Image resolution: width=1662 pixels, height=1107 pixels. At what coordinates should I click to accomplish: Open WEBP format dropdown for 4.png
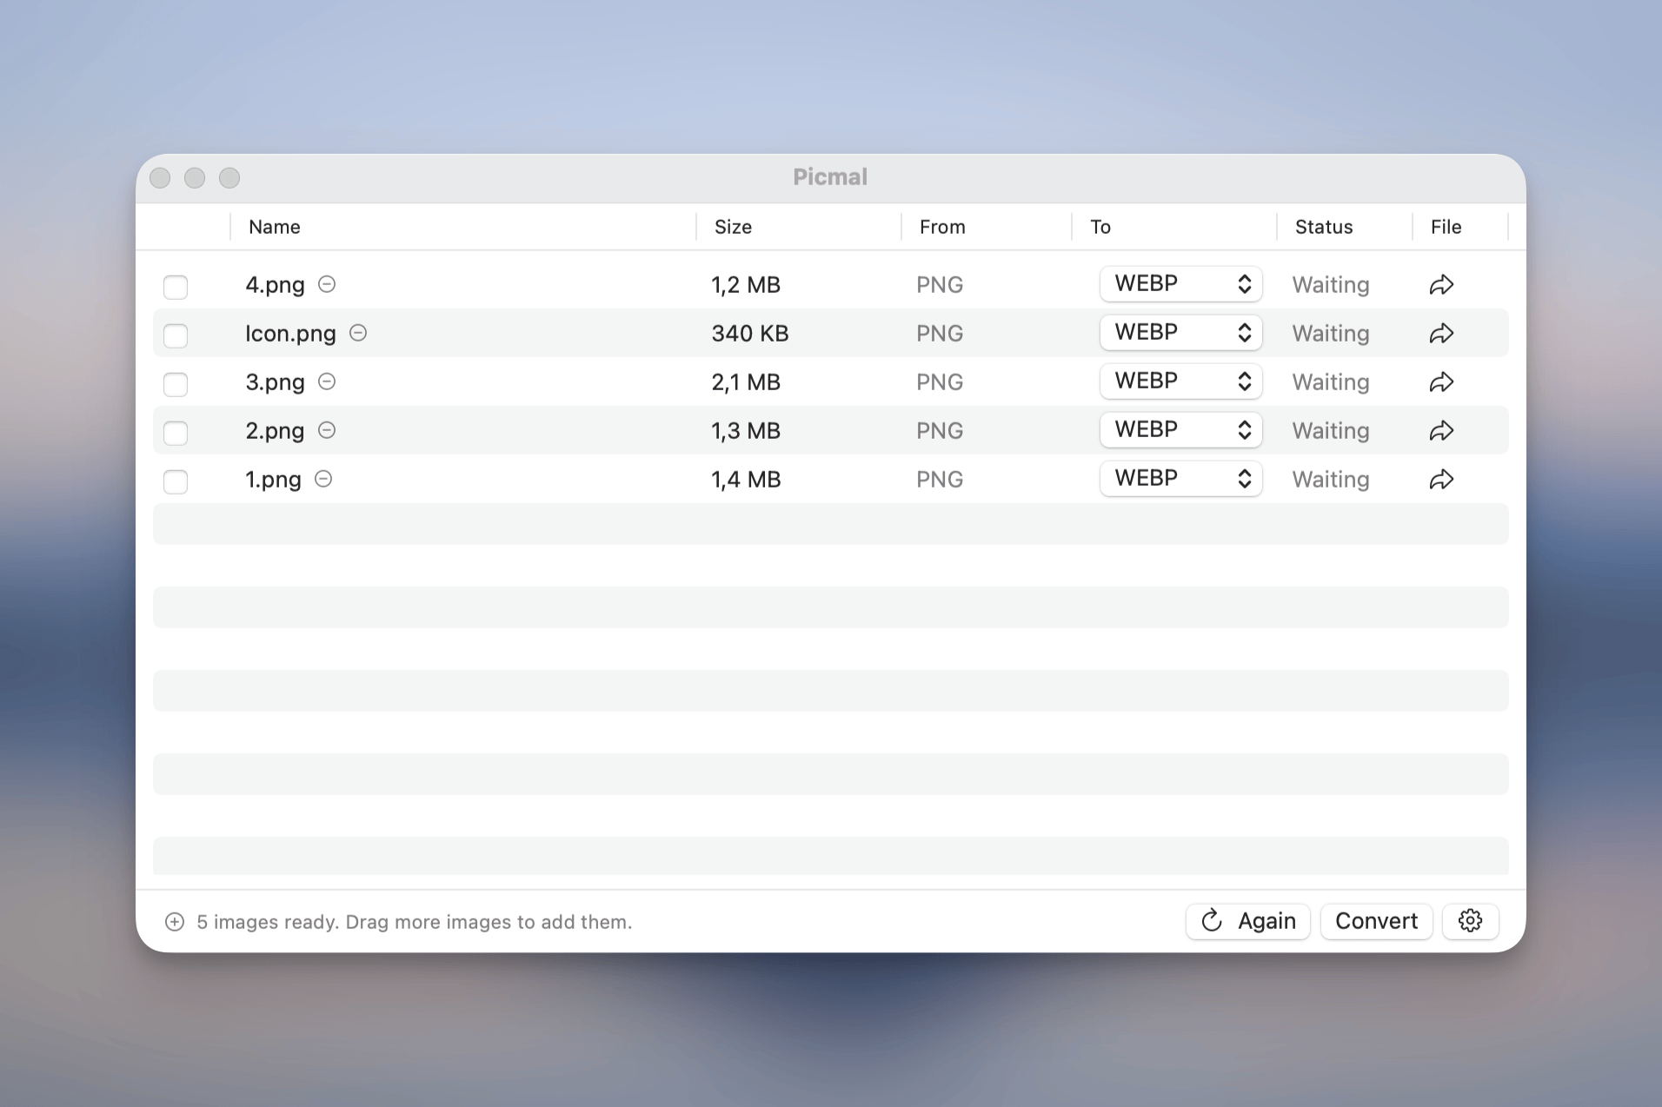[1180, 284]
